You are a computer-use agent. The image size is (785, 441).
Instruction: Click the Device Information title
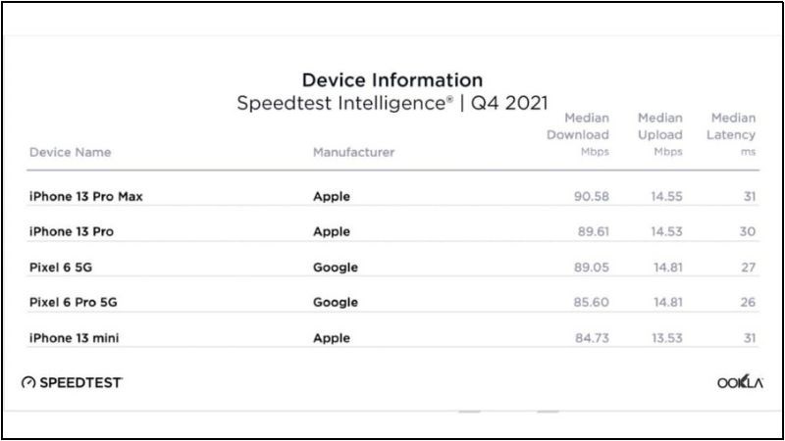392,80
